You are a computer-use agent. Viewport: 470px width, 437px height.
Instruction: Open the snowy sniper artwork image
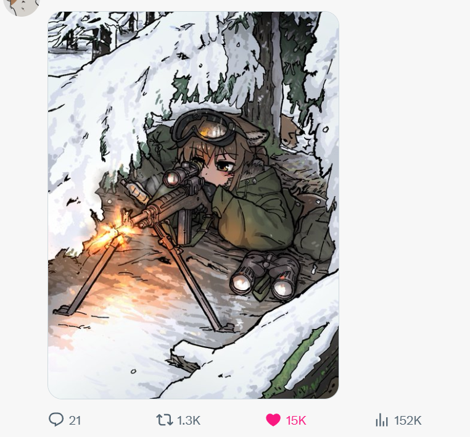pyautogui.click(x=193, y=205)
